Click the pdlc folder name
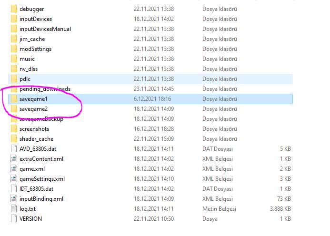 (x=25, y=79)
